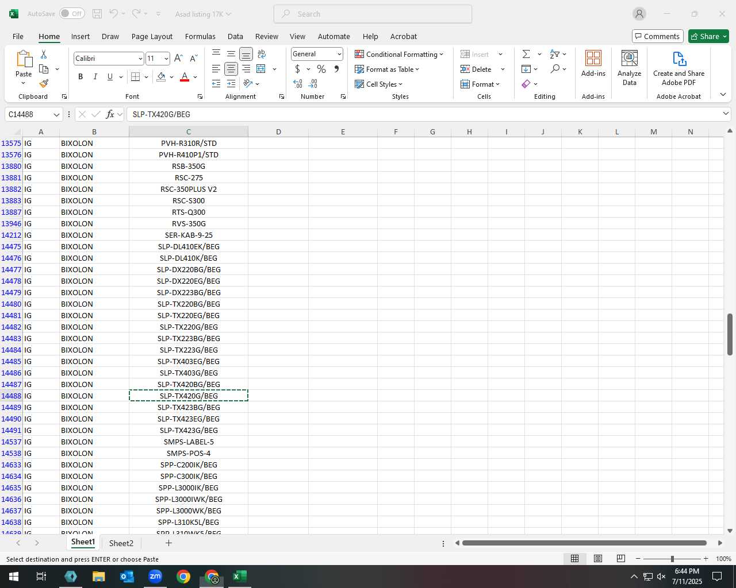Click Increase Decimal icon
The image size is (736, 588).
298,84
